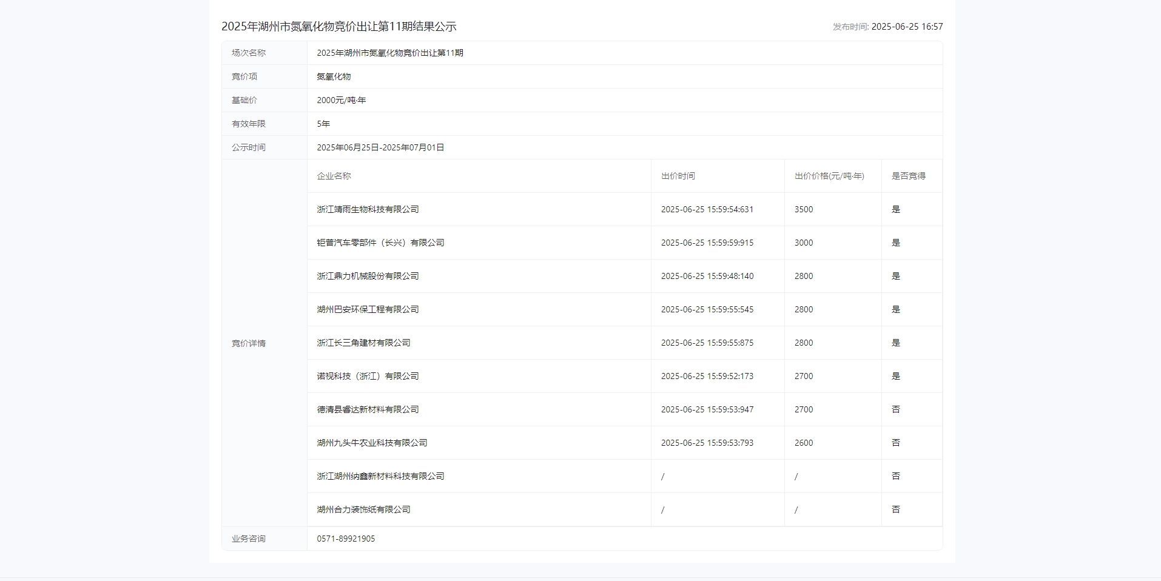Viewport: 1161px width, 581px height.
Task: Select the 5年 value
Action: tap(323, 124)
